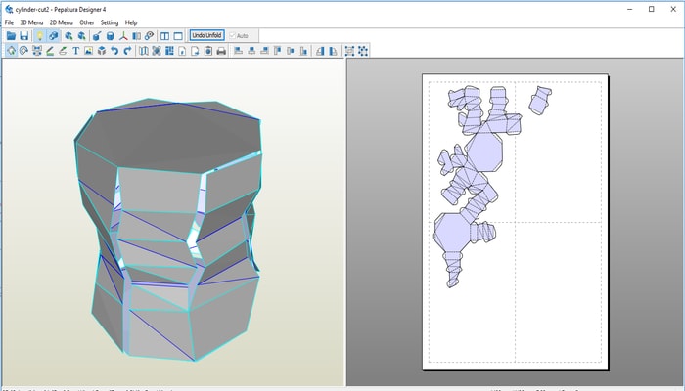Select the Text tool (T icon)

point(75,50)
